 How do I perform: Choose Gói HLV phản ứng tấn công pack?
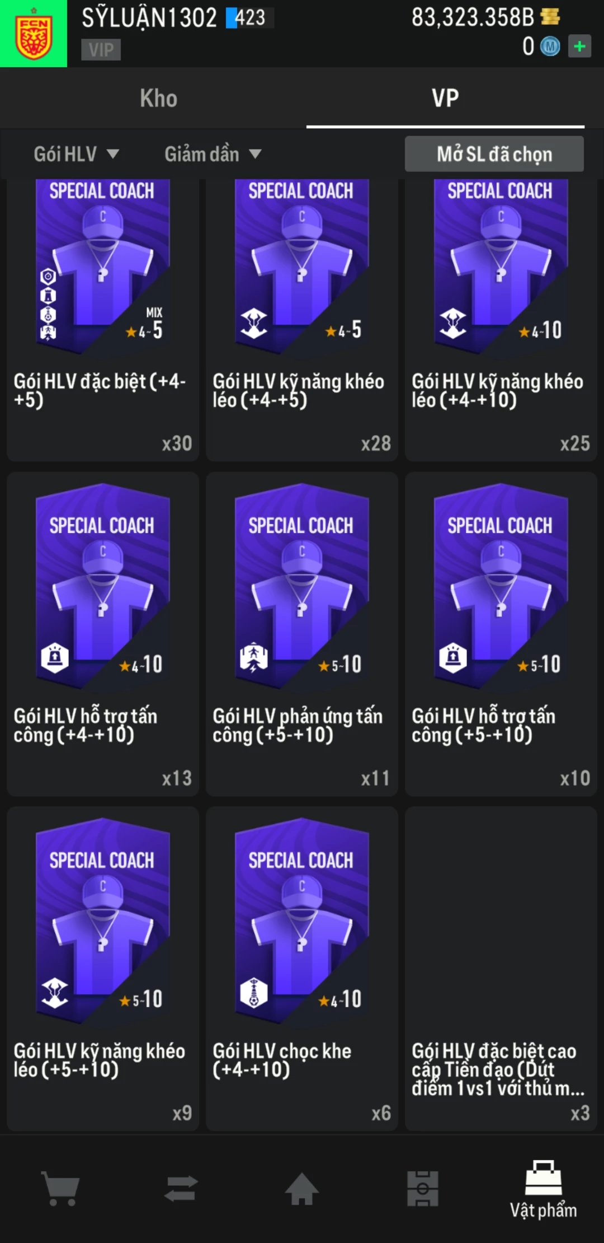pyautogui.click(x=302, y=634)
